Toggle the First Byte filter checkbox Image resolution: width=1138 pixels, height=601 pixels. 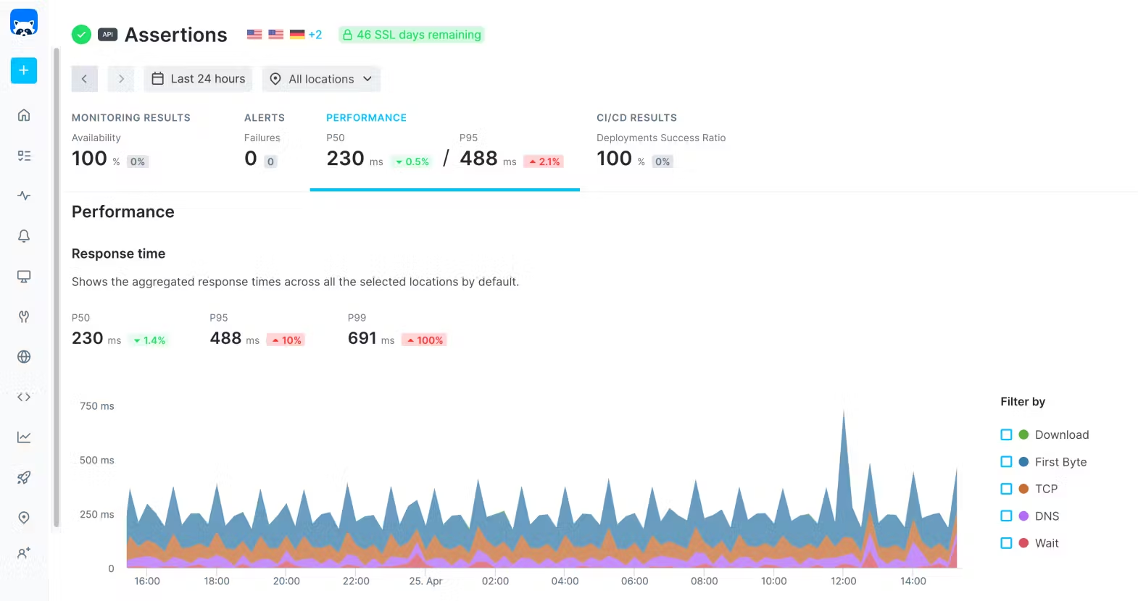(x=1006, y=462)
